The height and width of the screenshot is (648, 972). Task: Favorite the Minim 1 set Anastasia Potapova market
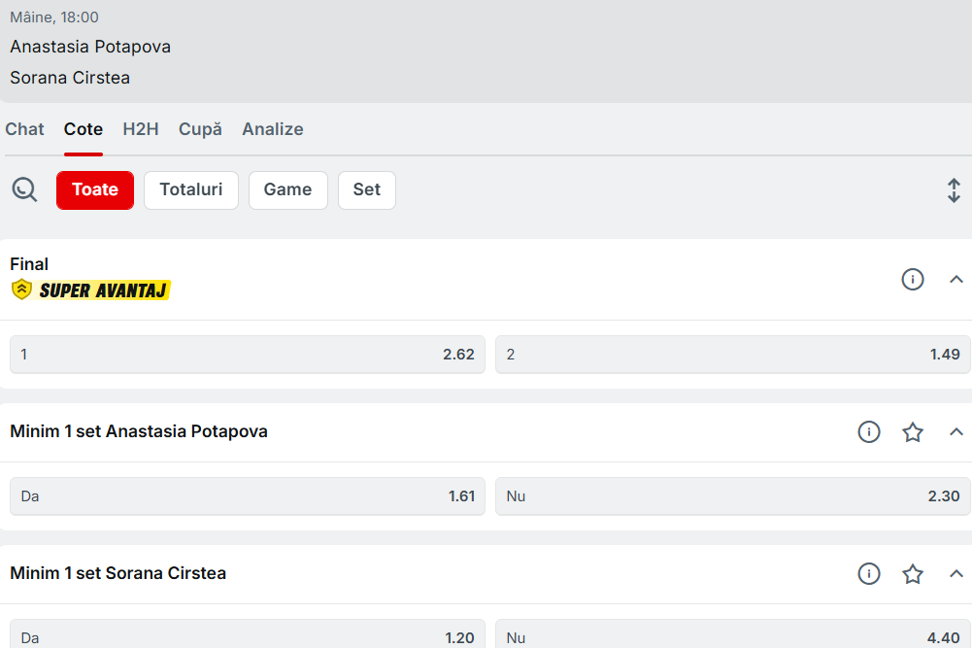click(x=912, y=431)
